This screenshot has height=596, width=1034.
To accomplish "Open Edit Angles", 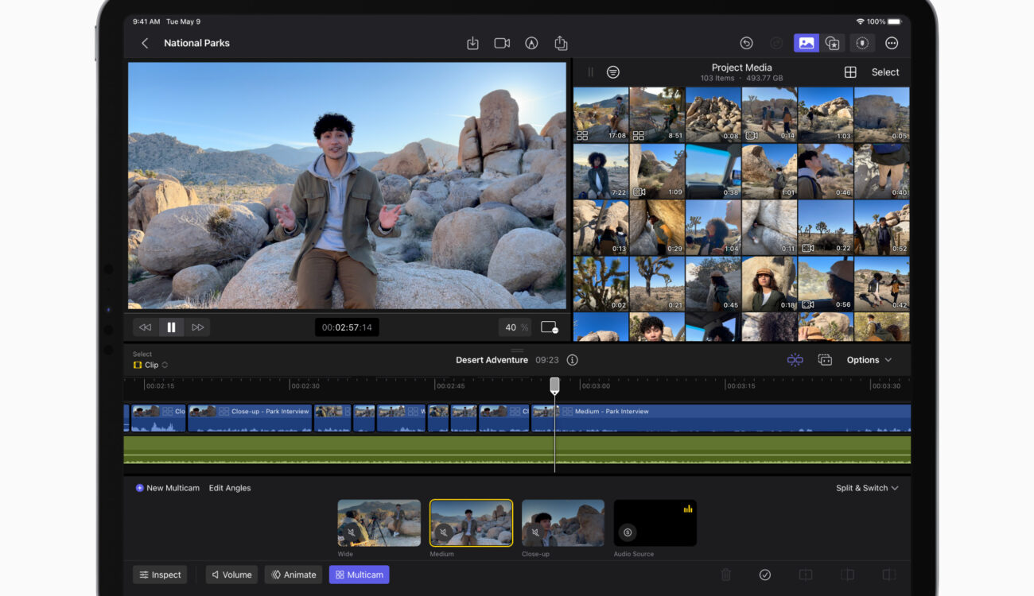I will tap(230, 488).
